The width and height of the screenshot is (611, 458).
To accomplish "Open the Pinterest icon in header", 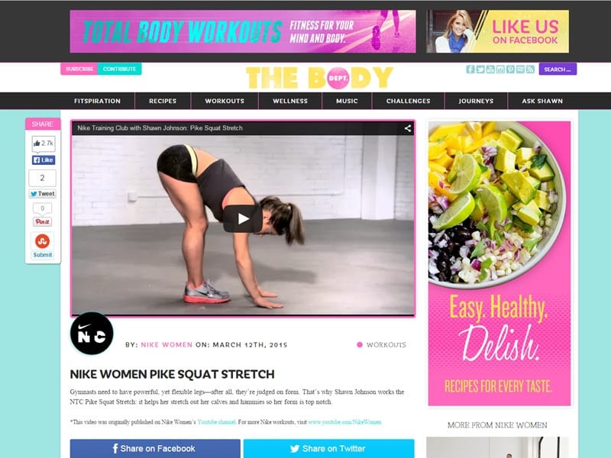I will [510, 69].
